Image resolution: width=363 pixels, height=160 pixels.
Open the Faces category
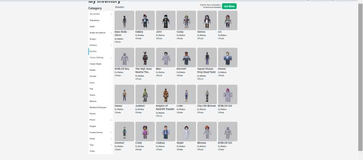(x=92, y=83)
